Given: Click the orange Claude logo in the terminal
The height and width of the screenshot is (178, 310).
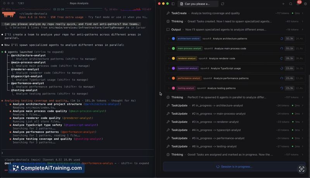Looking at the screenshot, I should [x=9, y=14].
